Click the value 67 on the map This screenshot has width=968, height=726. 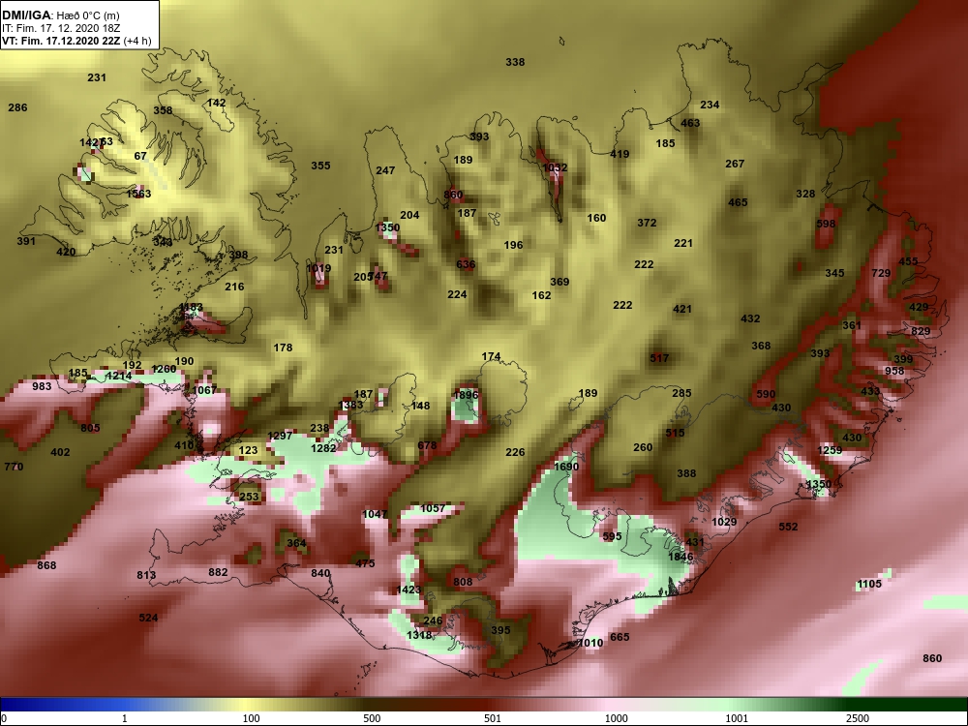click(140, 156)
